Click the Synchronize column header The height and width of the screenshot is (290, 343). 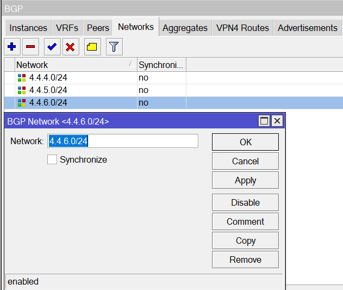pyautogui.click(x=161, y=65)
